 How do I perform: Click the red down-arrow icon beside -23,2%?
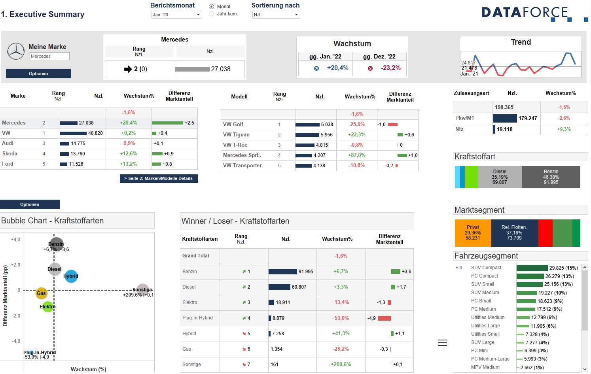click(x=370, y=68)
